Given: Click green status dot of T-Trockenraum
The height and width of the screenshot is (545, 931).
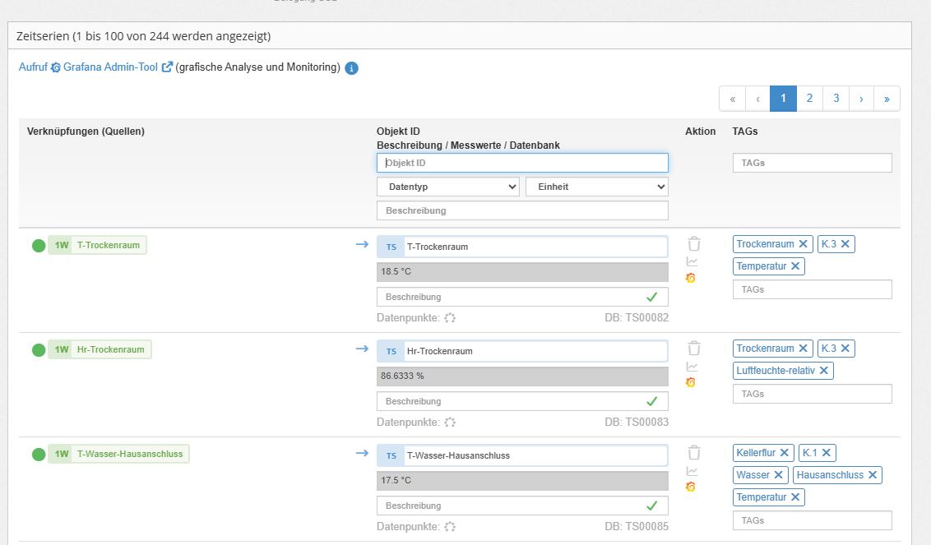Looking at the screenshot, I should tap(39, 245).
